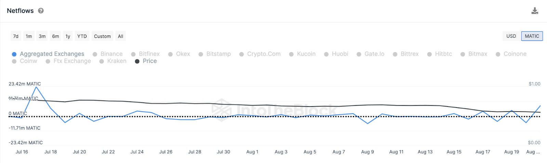Show All time range data
This screenshot has height=163, width=547.
120,36
